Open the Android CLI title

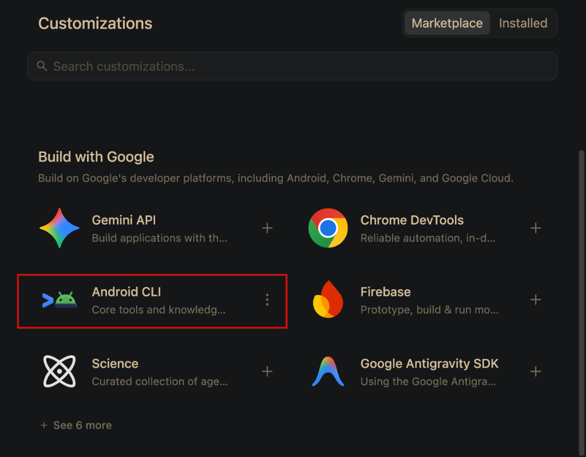(126, 291)
